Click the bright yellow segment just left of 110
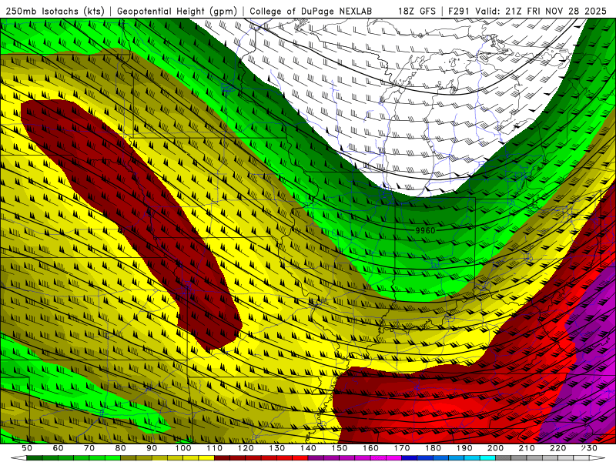Screen dimensions: 616x462 (206, 458)
